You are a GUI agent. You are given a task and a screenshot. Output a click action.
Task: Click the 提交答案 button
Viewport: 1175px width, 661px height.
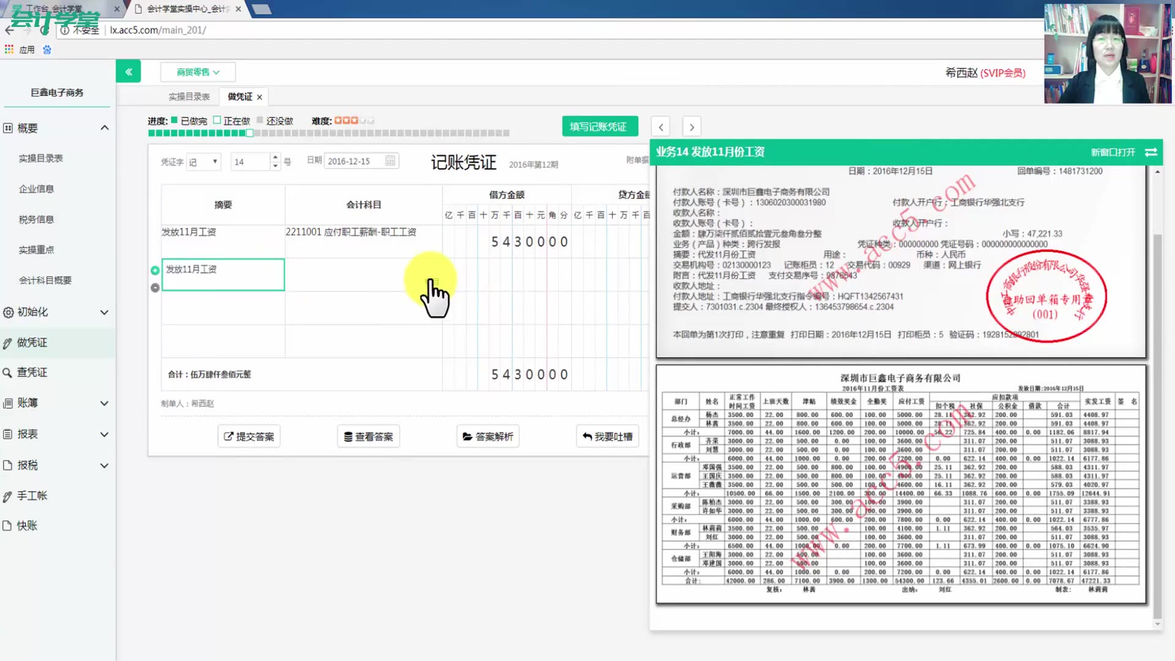(249, 436)
